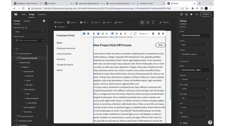This screenshot has width=225, height=126.
Task: Open the Filter by Access dropdown
Action: point(29,32)
